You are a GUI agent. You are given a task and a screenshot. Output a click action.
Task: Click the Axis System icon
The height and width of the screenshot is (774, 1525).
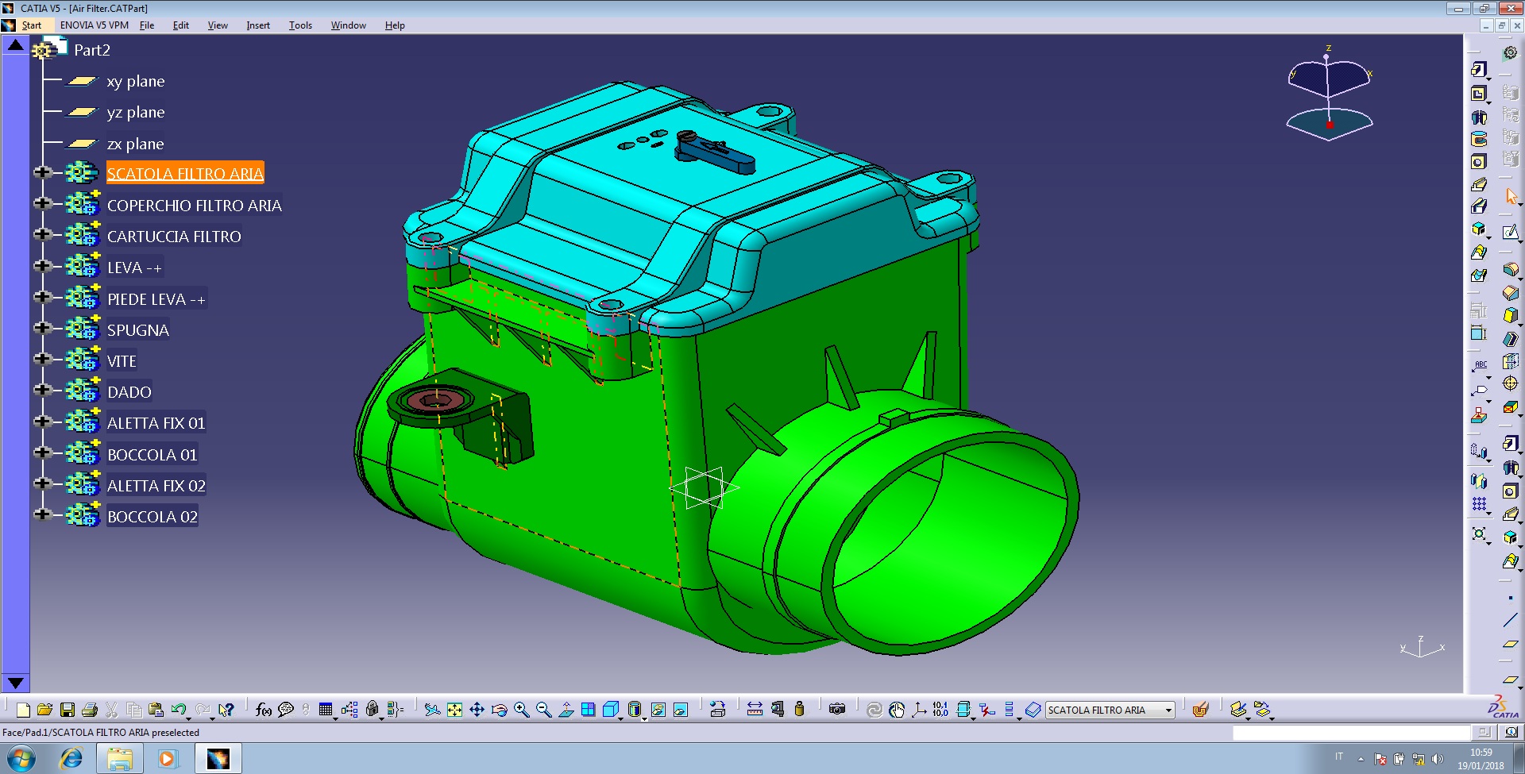919,710
